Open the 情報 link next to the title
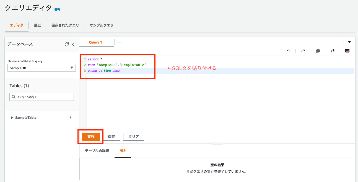This screenshot has height=182, width=358. pos(57,9)
